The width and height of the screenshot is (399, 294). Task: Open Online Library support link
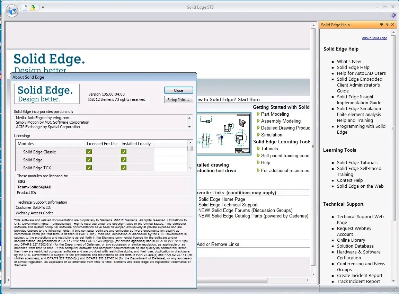(x=351, y=240)
